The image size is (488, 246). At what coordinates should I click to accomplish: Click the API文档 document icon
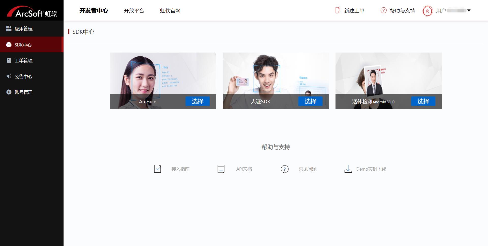(221, 169)
